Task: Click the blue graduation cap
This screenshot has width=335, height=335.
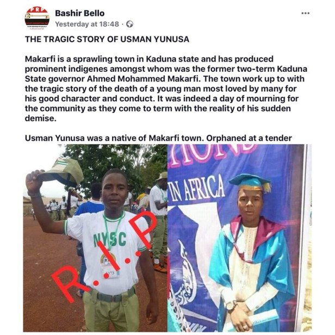Action: (250, 183)
